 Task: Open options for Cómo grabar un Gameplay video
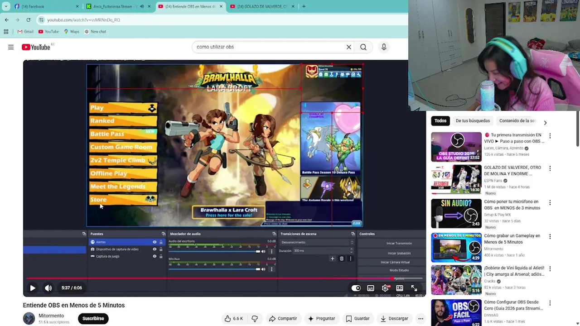coord(550,237)
